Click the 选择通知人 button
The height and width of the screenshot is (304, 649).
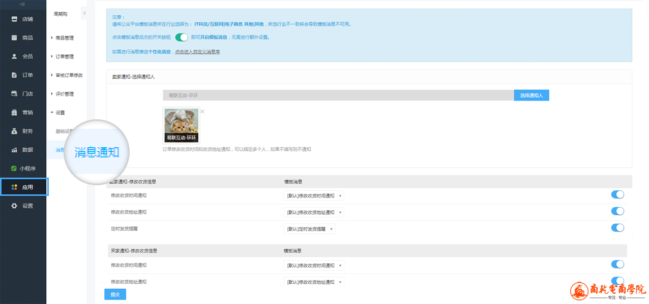point(532,95)
